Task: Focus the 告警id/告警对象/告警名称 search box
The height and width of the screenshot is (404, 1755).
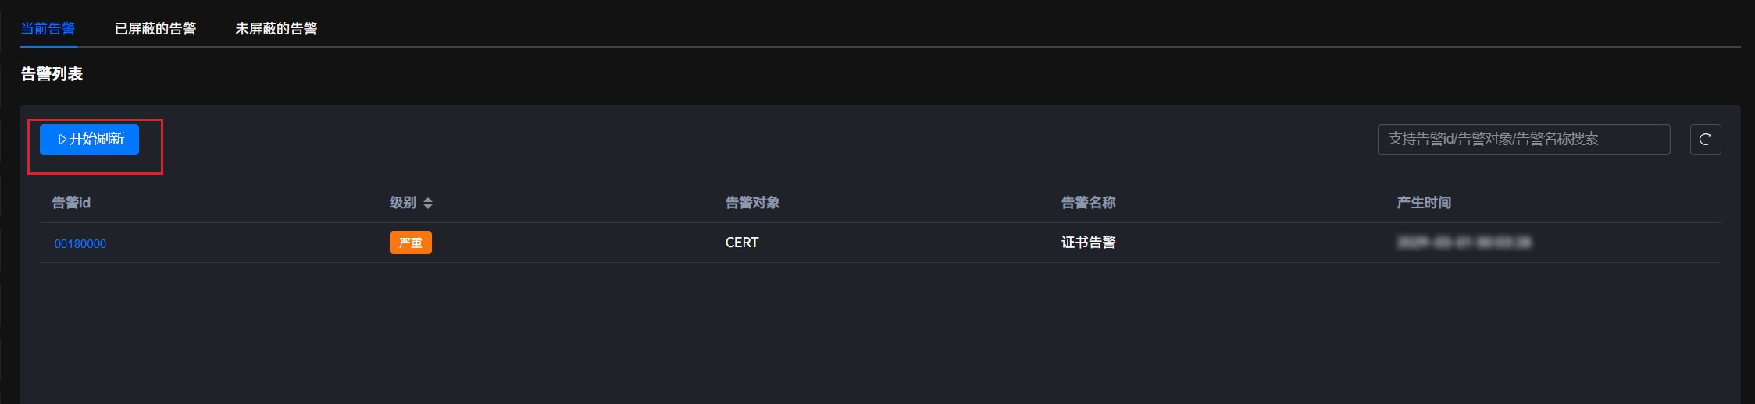Action: coord(1524,140)
